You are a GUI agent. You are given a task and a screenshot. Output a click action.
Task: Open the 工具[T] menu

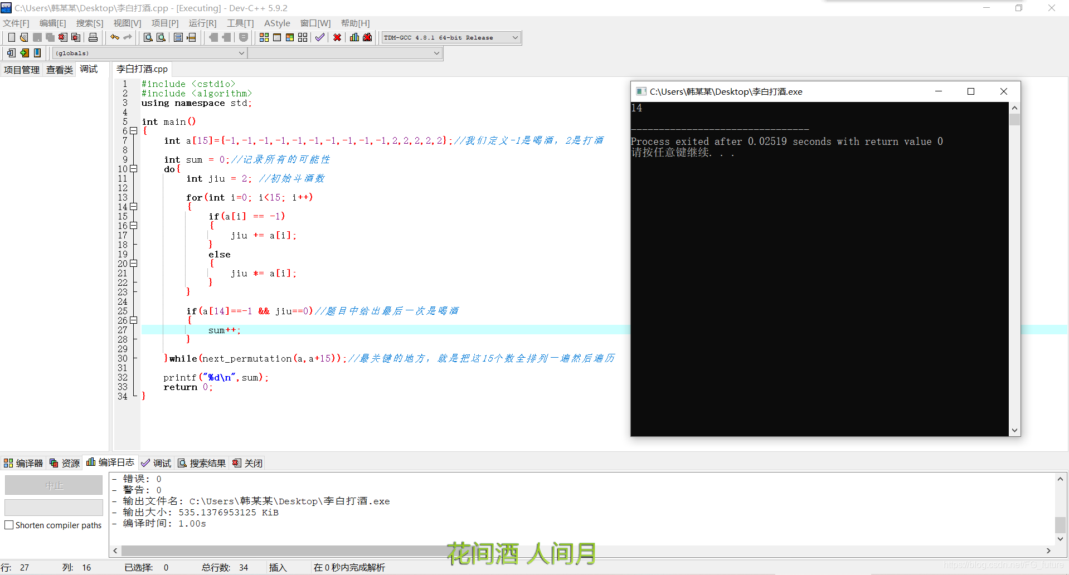coord(240,23)
